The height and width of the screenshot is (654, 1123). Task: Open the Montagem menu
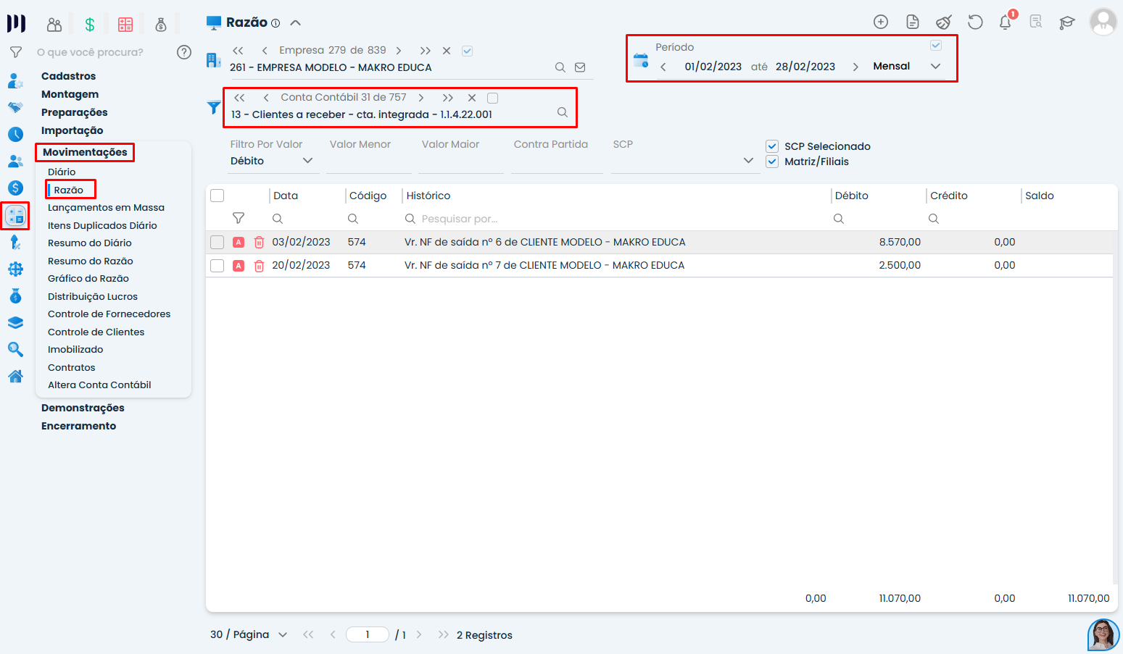point(70,94)
